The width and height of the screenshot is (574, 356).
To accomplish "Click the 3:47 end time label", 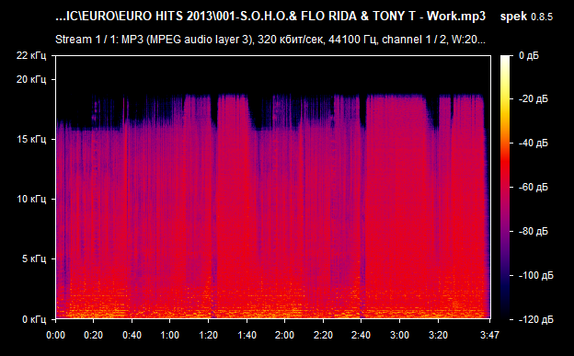I will [489, 335].
